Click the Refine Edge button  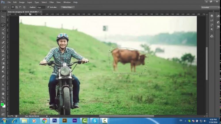(67, 7)
